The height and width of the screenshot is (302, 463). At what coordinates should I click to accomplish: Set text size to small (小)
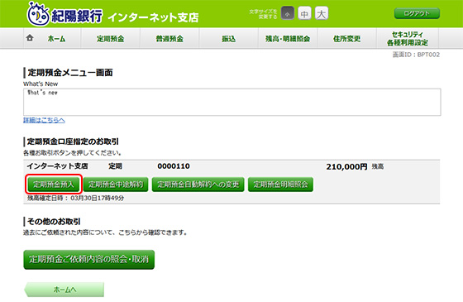tap(288, 13)
